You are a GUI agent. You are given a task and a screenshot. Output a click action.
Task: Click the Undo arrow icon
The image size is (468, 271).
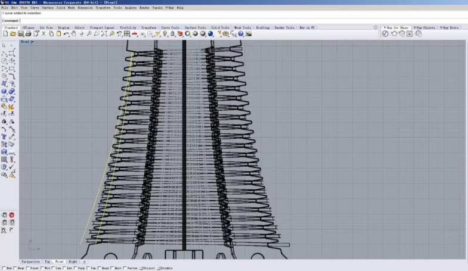point(66,34)
